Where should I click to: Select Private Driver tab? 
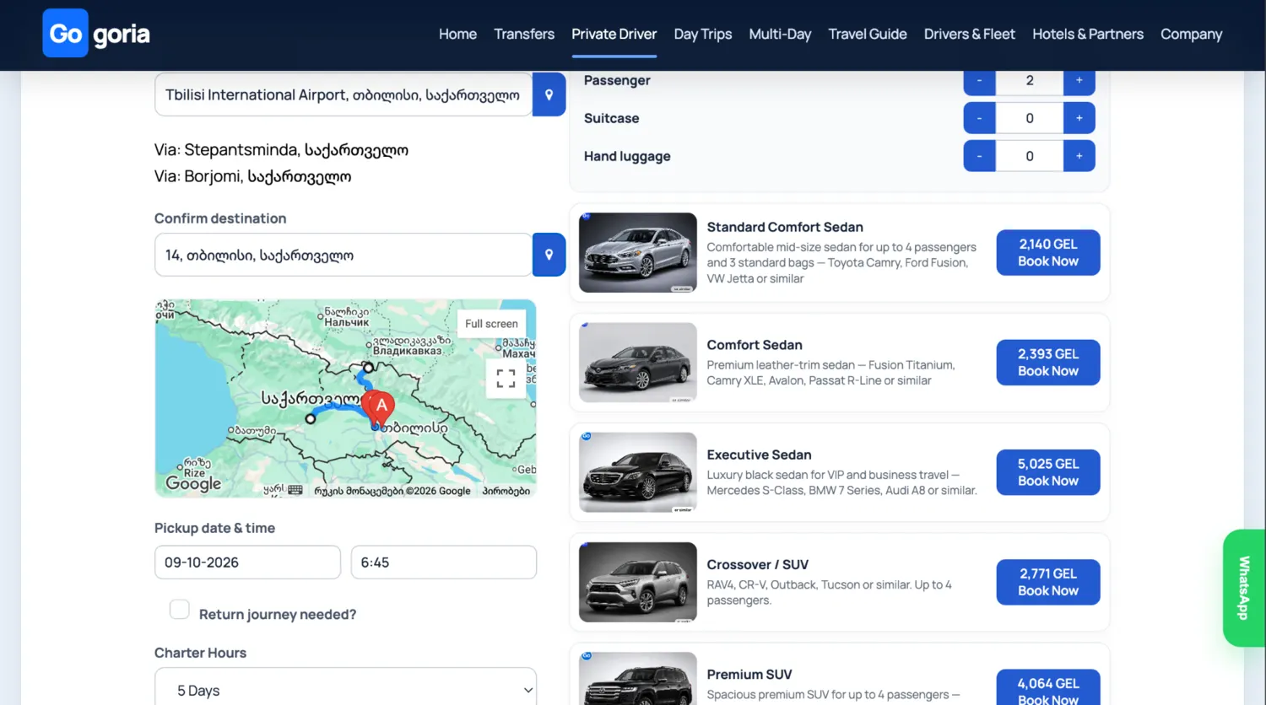coord(614,34)
